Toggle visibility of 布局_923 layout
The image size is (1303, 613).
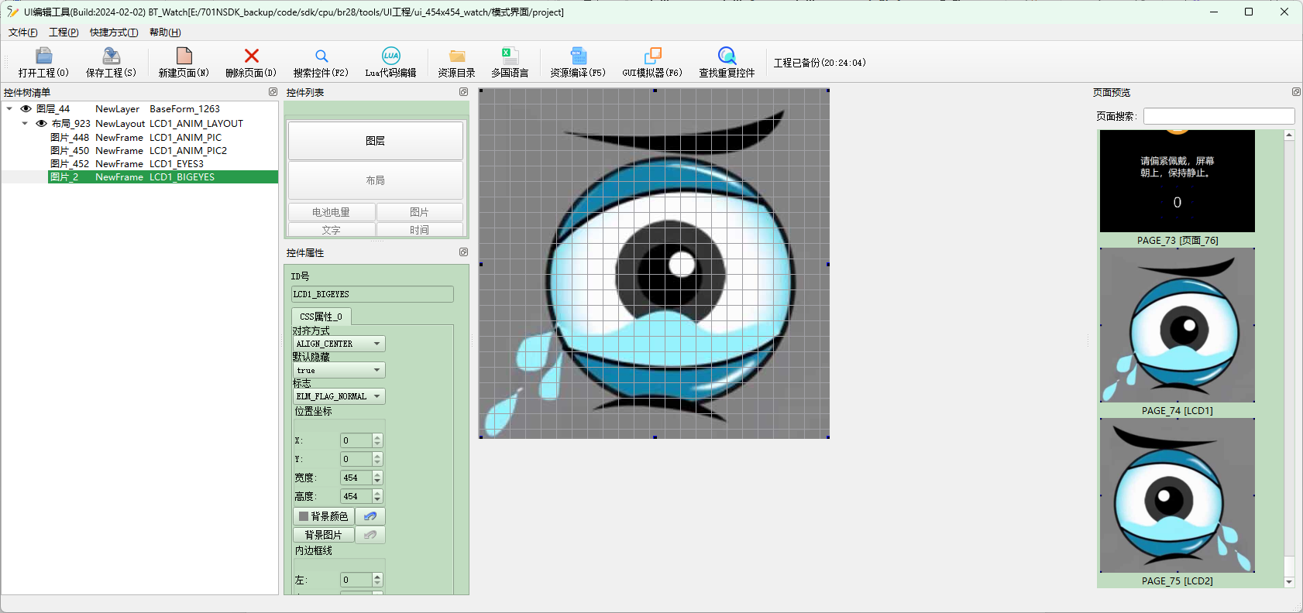41,123
